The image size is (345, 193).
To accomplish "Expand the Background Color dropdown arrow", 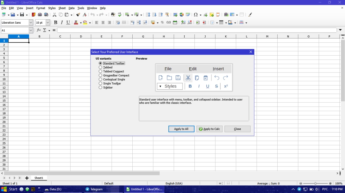I will click(x=90, y=23).
